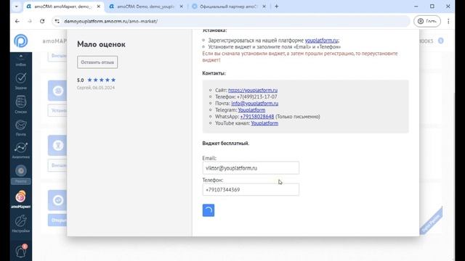Click reviewer name Sergey with date
This screenshot has width=465, height=261.
point(95,88)
